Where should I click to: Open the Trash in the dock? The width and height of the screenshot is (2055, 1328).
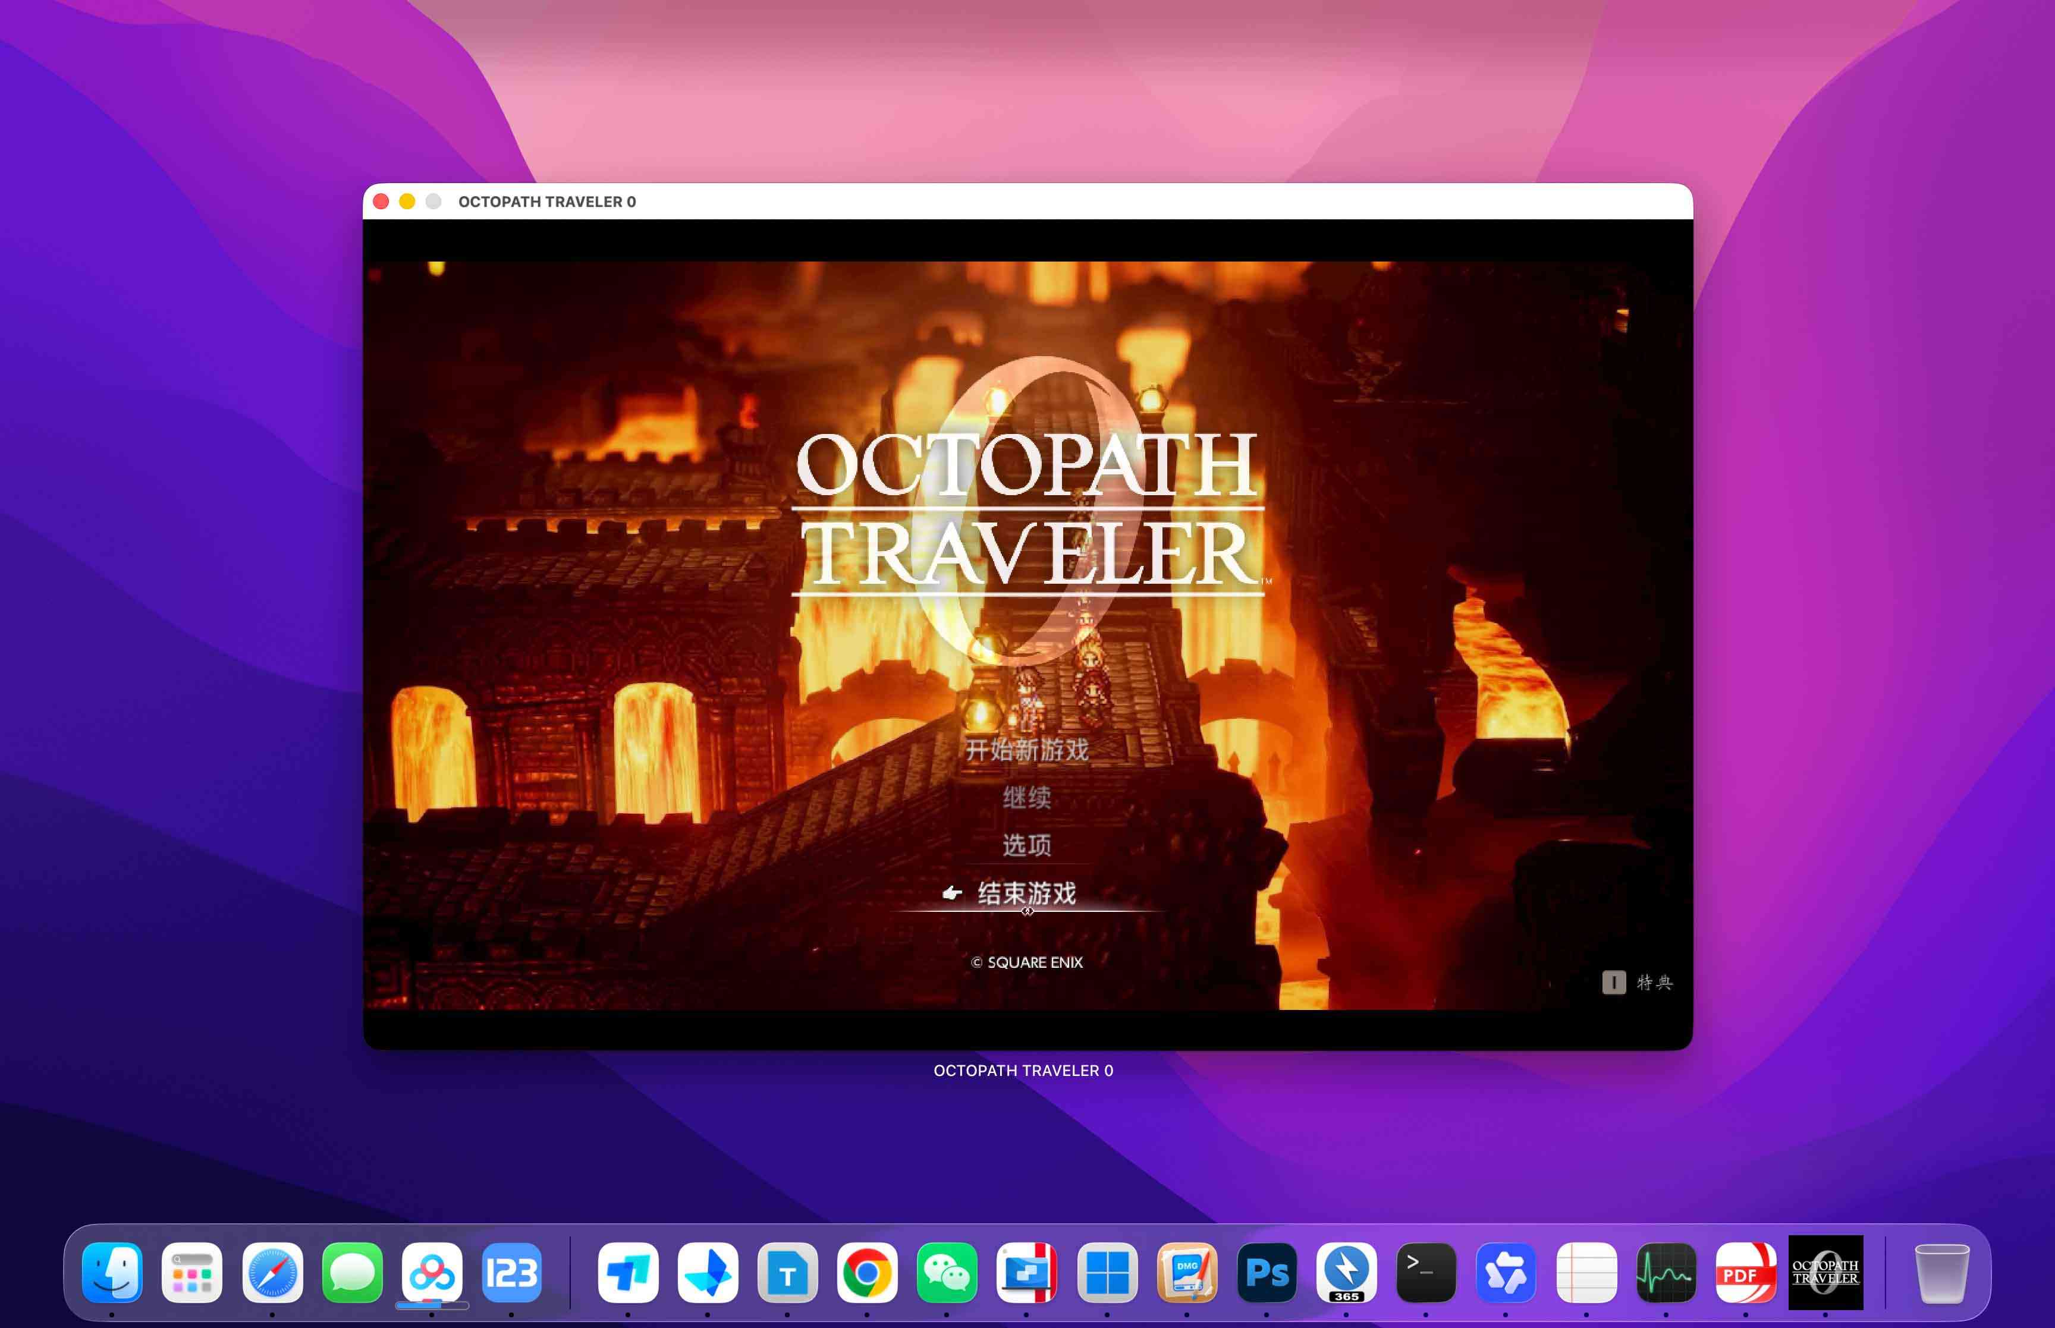(1942, 1273)
